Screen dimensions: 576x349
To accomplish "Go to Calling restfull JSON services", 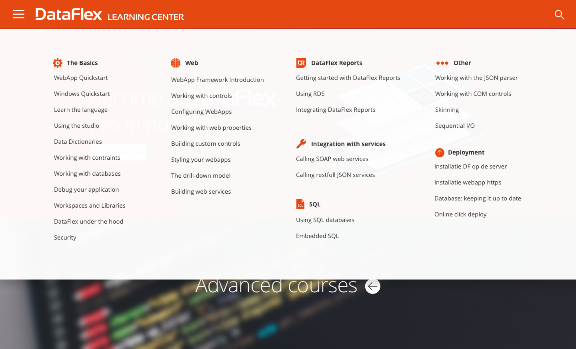I will tap(336, 175).
